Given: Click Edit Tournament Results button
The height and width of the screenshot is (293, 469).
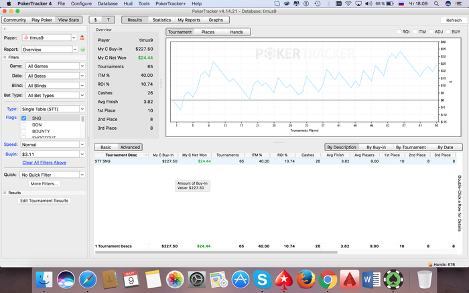Looking at the screenshot, I should coord(44,201).
